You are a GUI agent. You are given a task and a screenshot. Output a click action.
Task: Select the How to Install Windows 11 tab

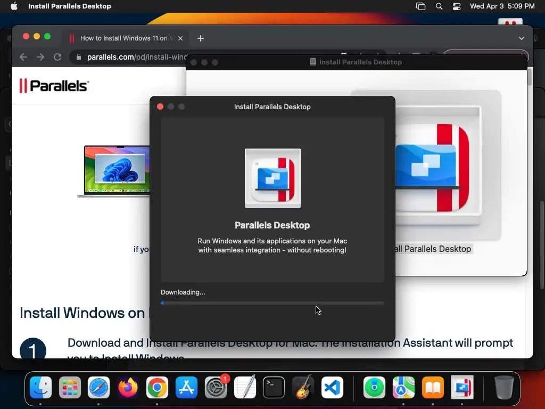pyautogui.click(x=126, y=38)
